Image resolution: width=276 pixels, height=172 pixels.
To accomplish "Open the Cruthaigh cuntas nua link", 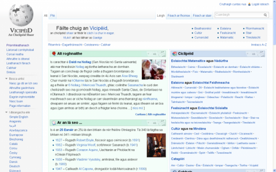I will point(233,4).
